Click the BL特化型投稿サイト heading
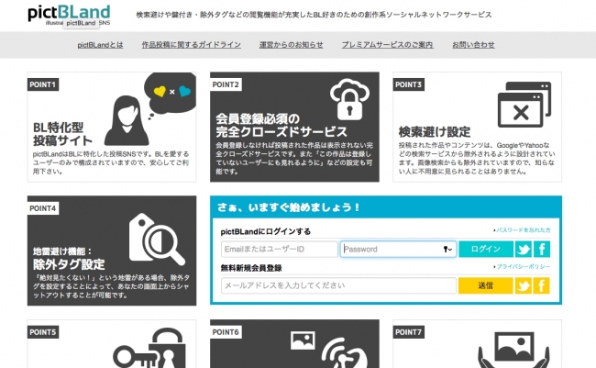596x368 pixels. 62,134
